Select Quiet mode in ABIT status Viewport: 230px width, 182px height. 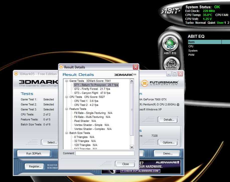[211, 23]
